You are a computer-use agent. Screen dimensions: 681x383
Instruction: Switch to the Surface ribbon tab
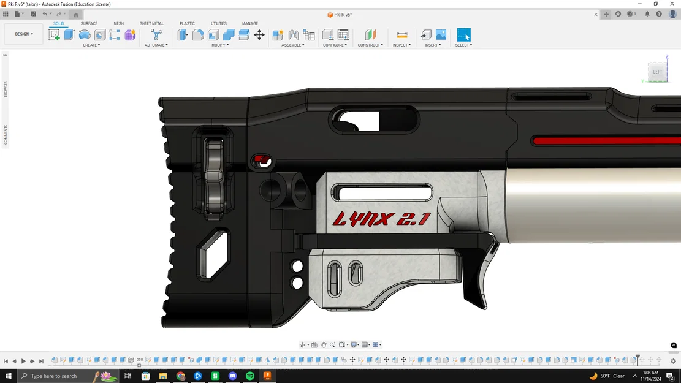coord(89,23)
